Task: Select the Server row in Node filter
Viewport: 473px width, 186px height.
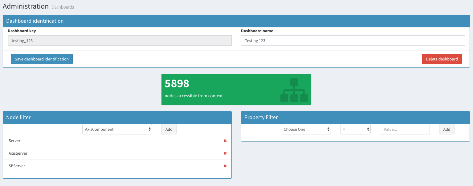Action: [x=117, y=141]
